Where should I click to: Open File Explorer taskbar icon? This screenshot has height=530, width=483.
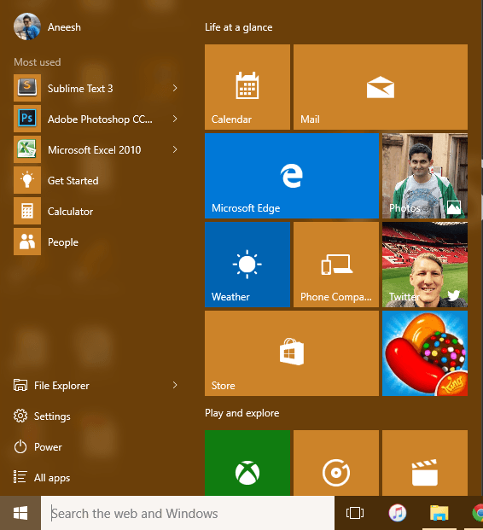[439, 513]
